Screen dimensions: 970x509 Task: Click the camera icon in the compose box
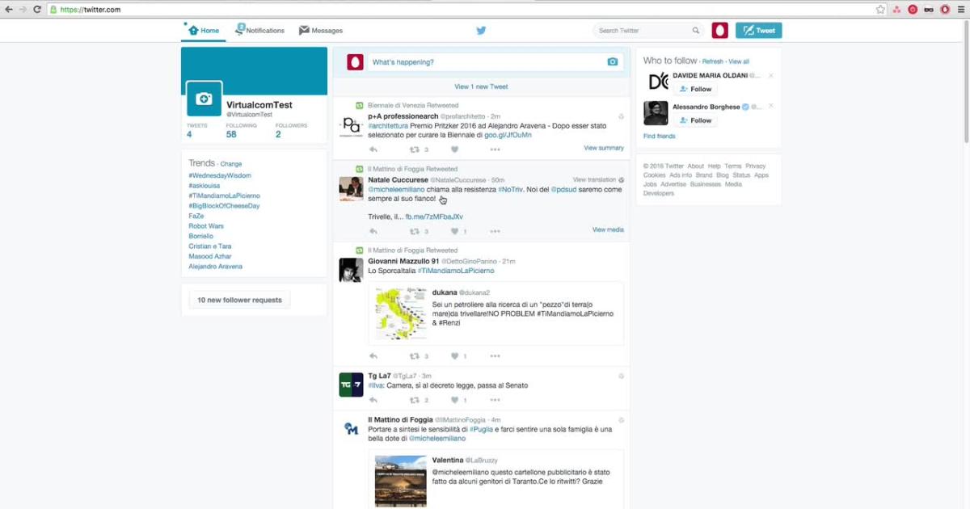point(612,62)
